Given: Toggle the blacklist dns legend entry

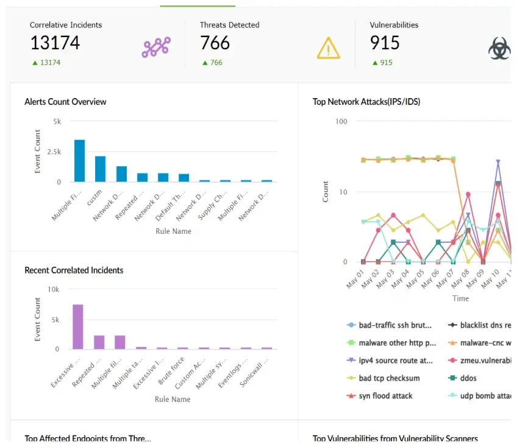Looking at the screenshot, I should click(453, 325).
